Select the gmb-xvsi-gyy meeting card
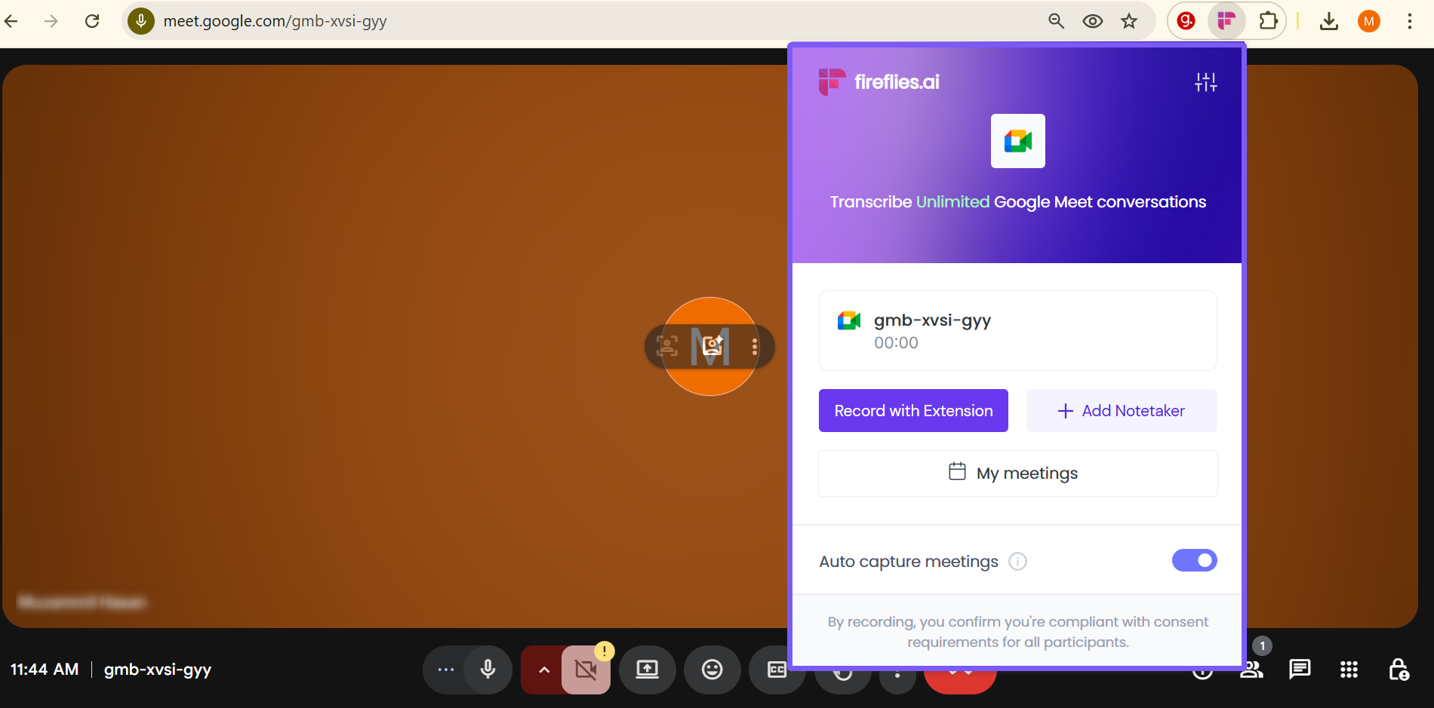 pyautogui.click(x=1017, y=331)
